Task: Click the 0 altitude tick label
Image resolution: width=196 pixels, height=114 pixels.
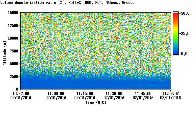Action: point(17,89)
